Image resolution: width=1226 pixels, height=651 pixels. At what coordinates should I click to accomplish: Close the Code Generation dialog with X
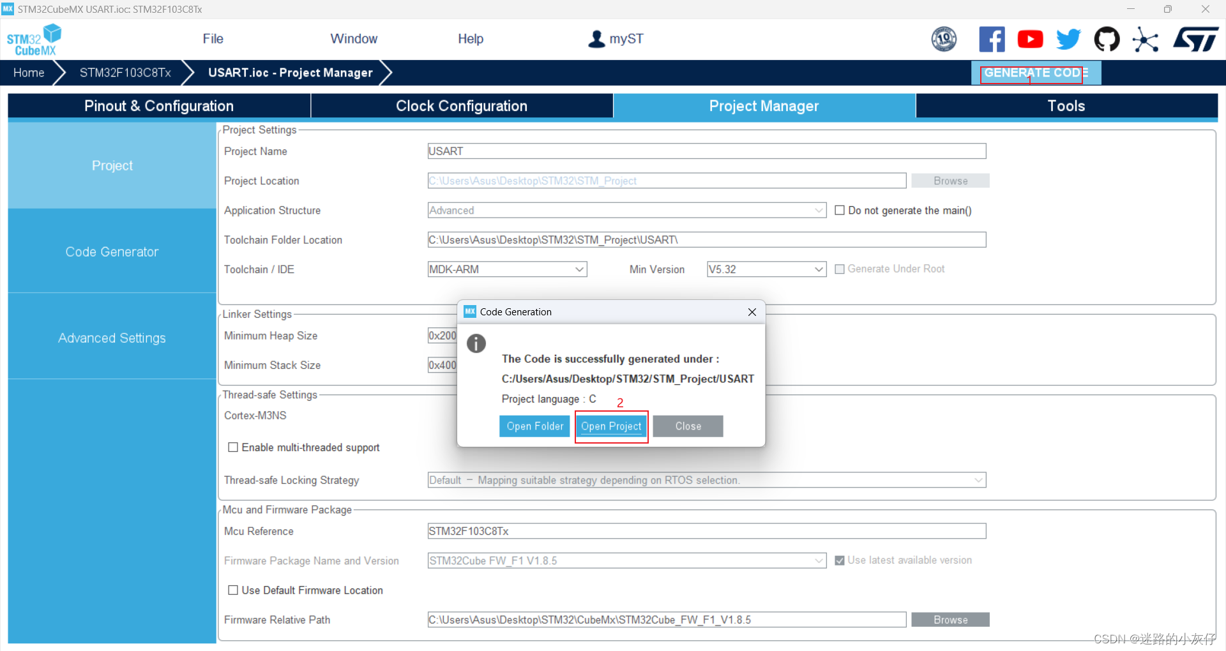pyautogui.click(x=752, y=312)
